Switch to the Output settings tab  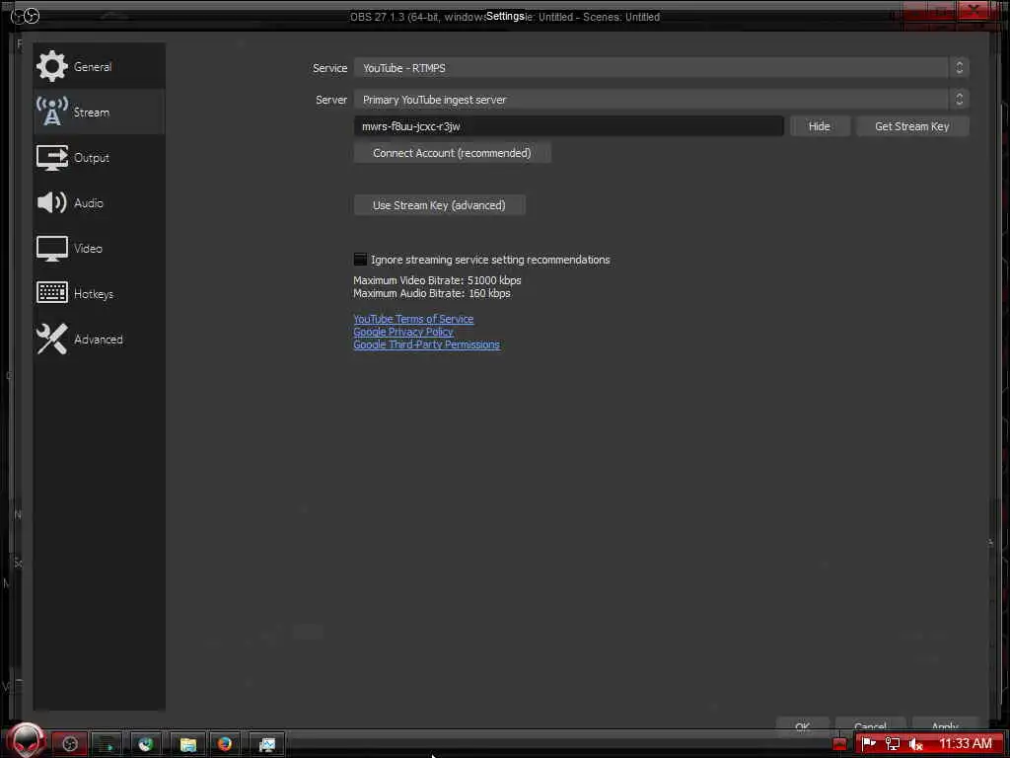click(100, 157)
